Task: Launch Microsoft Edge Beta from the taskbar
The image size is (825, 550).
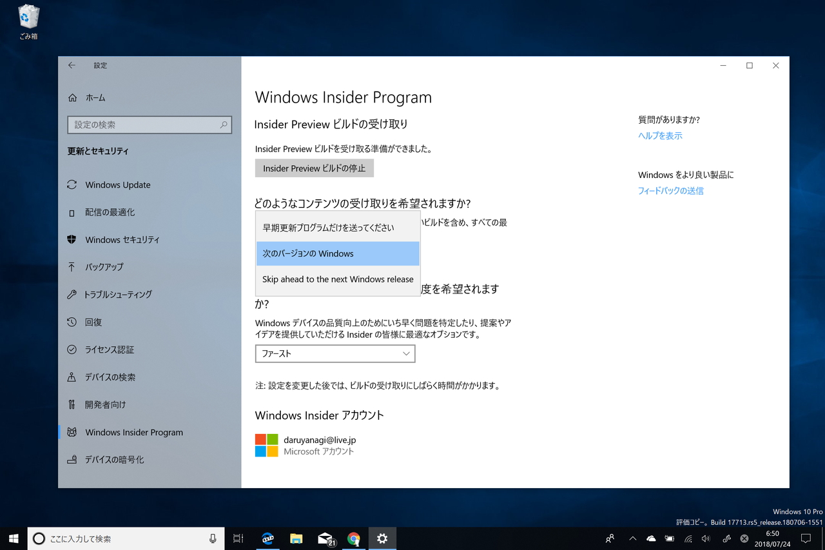Action: point(267,538)
